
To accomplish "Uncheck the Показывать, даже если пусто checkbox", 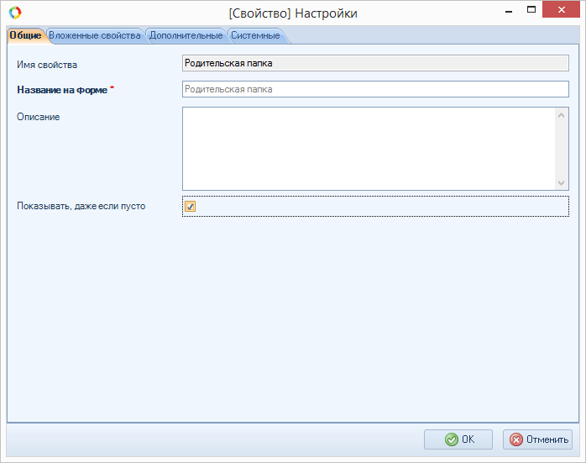I will pos(191,207).
